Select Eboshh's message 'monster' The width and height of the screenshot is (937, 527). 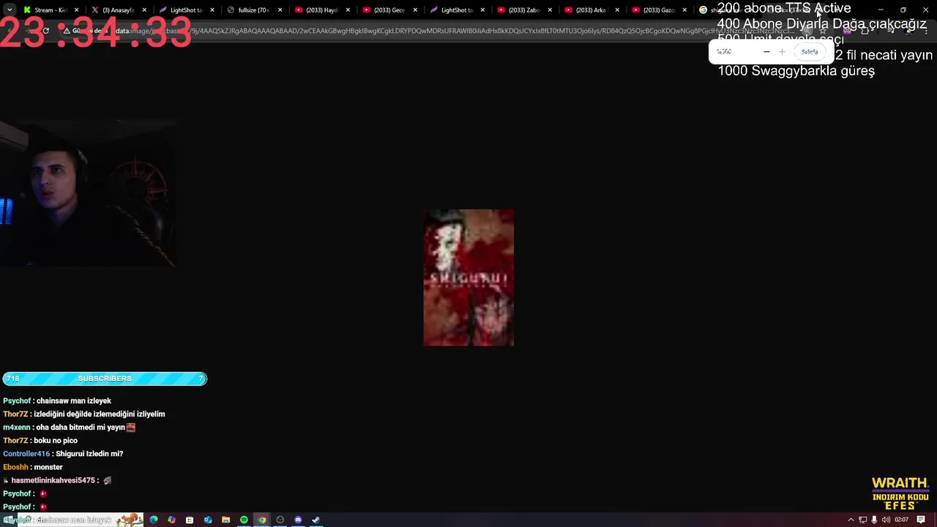[x=48, y=467]
